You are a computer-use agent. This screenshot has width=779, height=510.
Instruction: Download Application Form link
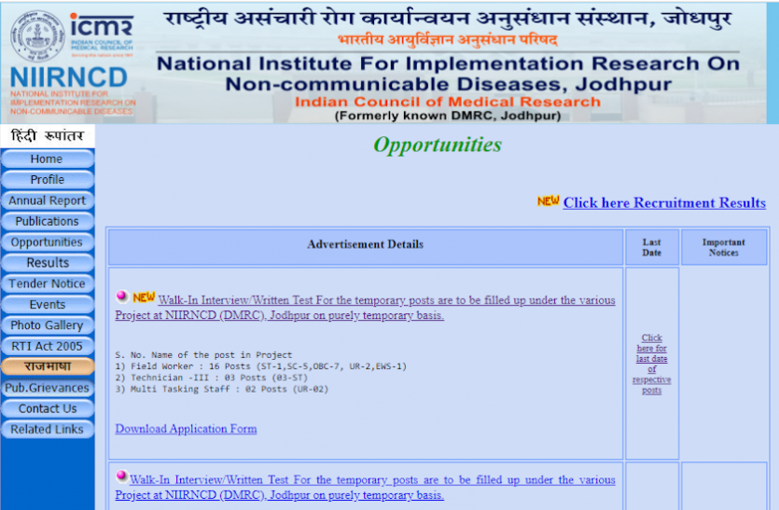(186, 429)
